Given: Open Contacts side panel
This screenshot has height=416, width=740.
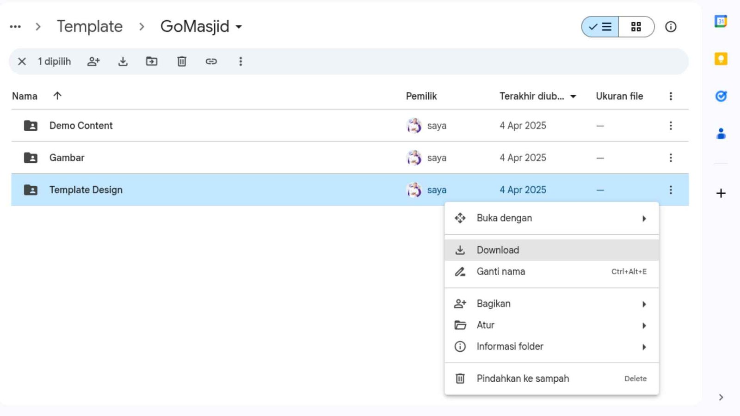Looking at the screenshot, I should [x=721, y=134].
